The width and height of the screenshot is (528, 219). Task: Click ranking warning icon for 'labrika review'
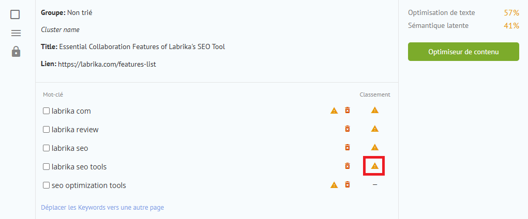coord(375,129)
